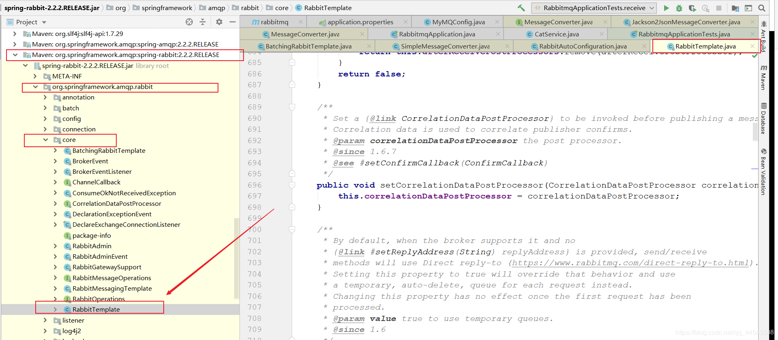Click fold marker at line 689 comment
The width and height of the screenshot is (778, 340).
[x=292, y=107]
